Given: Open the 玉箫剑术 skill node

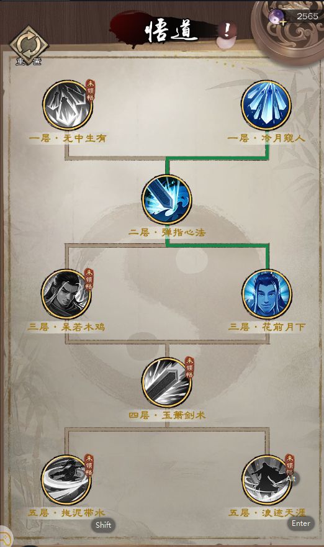Looking at the screenshot, I should coord(167,382).
